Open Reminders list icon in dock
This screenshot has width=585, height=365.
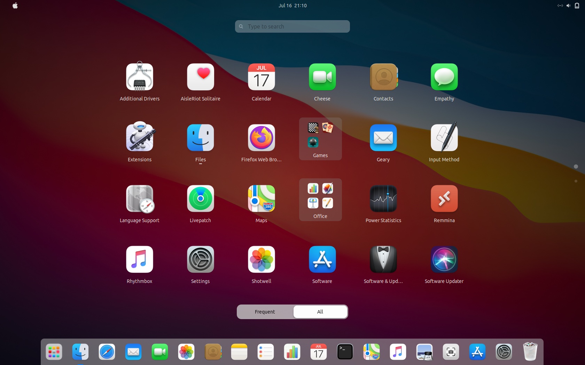(266, 352)
